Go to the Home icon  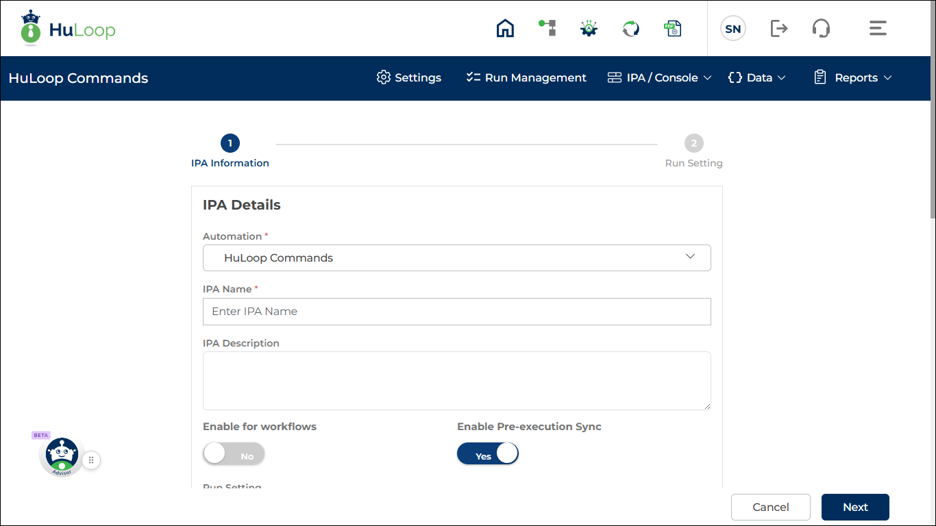point(505,28)
